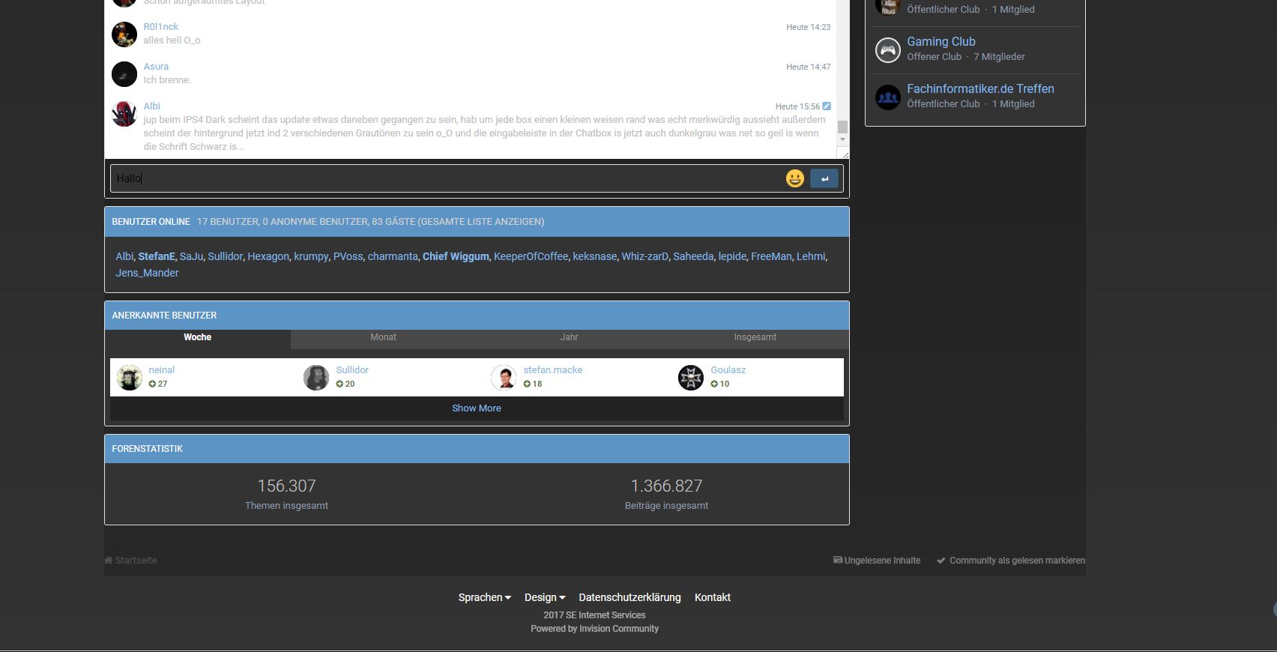
Task: Open Goulasz's avatar image
Action: click(691, 378)
